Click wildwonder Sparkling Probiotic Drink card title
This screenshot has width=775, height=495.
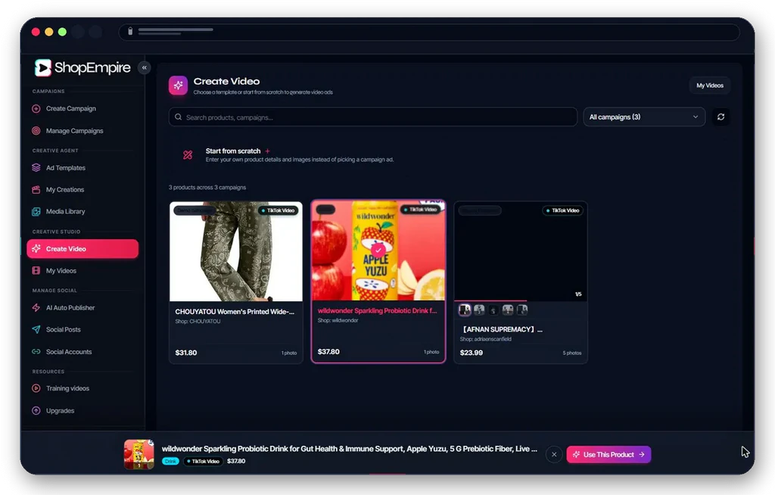377,310
